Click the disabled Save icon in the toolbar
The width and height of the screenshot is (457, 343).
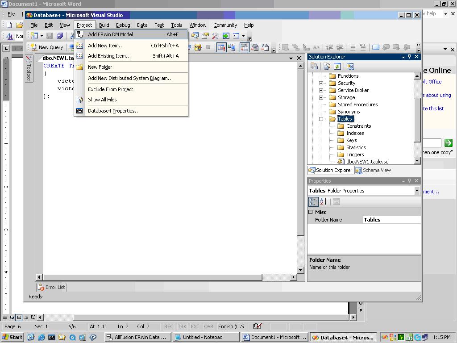pos(50,36)
